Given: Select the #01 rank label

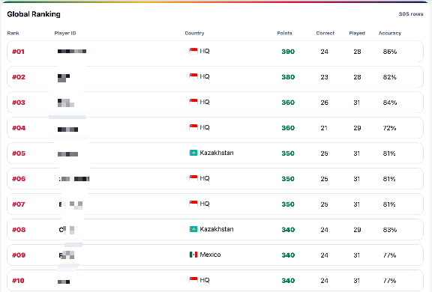Looking at the screenshot, I should [18, 52].
